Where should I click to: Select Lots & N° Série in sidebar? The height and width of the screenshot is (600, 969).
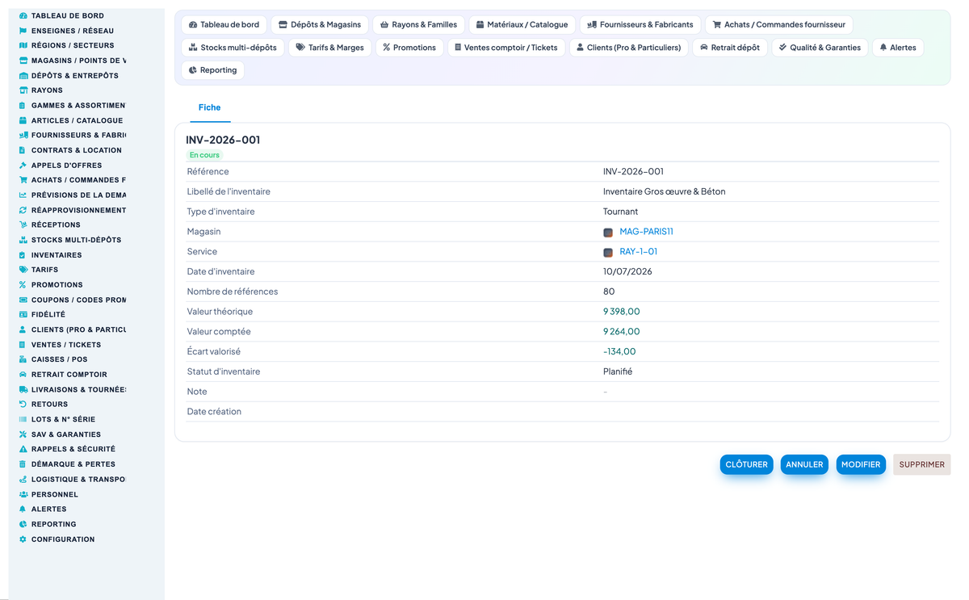[63, 420]
